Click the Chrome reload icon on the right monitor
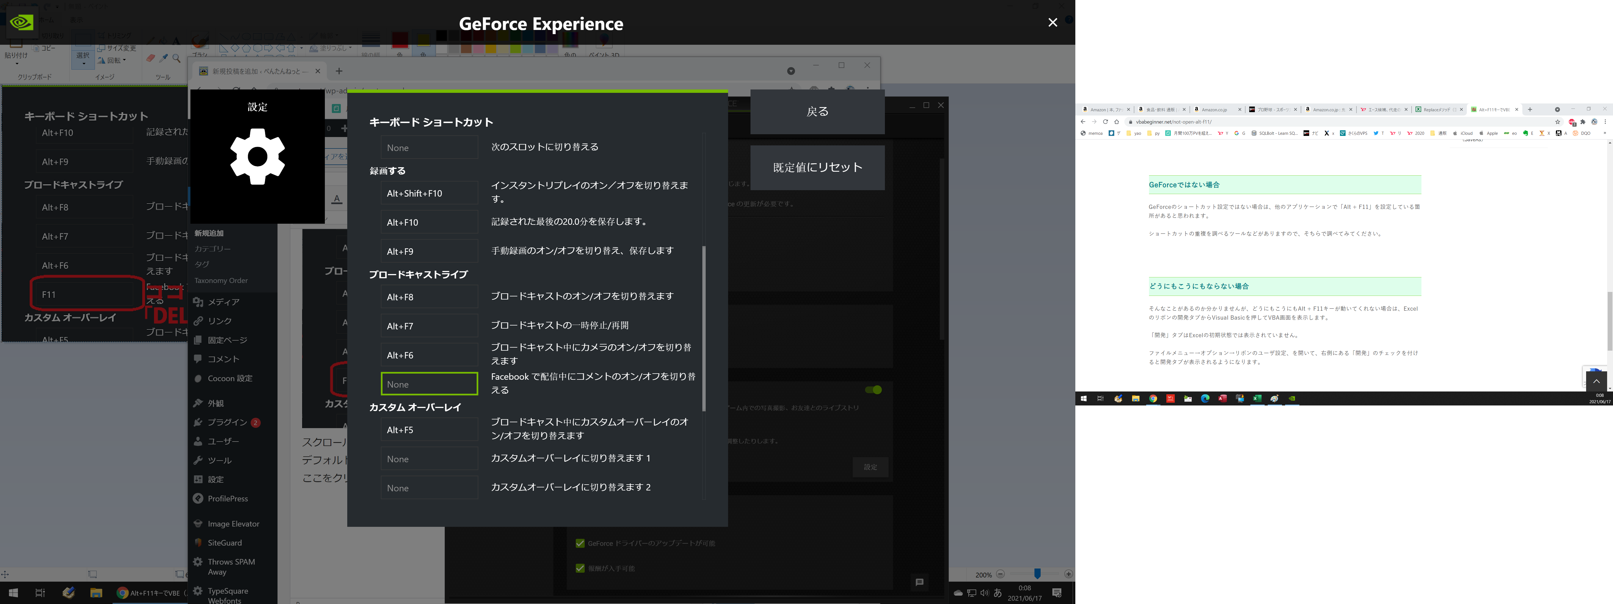The height and width of the screenshot is (604, 1613). [x=1105, y=122]
